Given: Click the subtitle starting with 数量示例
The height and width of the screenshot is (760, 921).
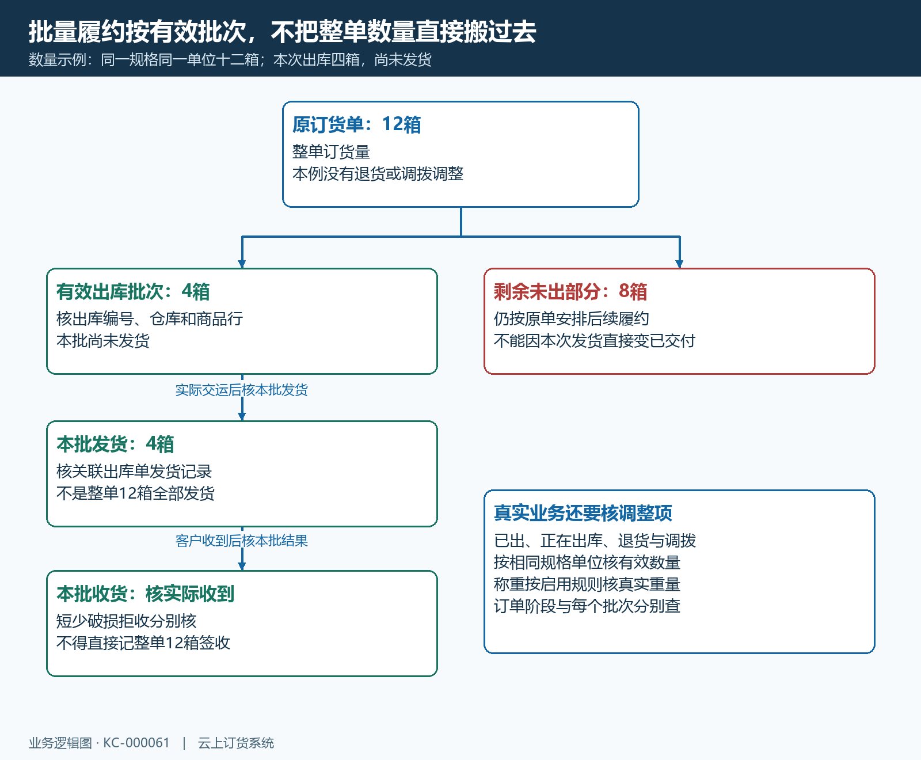Looking at the screenshot, I should coord(230,60).
